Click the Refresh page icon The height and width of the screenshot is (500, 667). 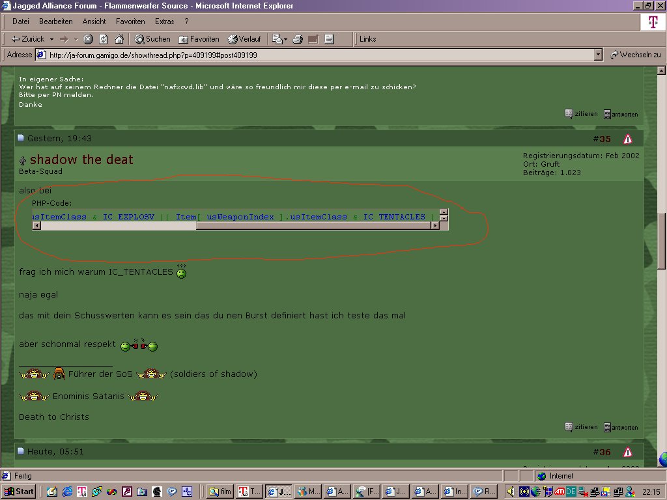[x=103, y=39]
